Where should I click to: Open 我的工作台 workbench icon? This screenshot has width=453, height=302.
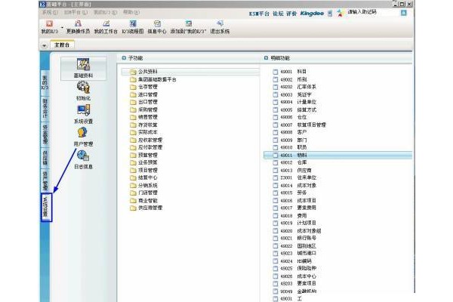tap(106, 27)
